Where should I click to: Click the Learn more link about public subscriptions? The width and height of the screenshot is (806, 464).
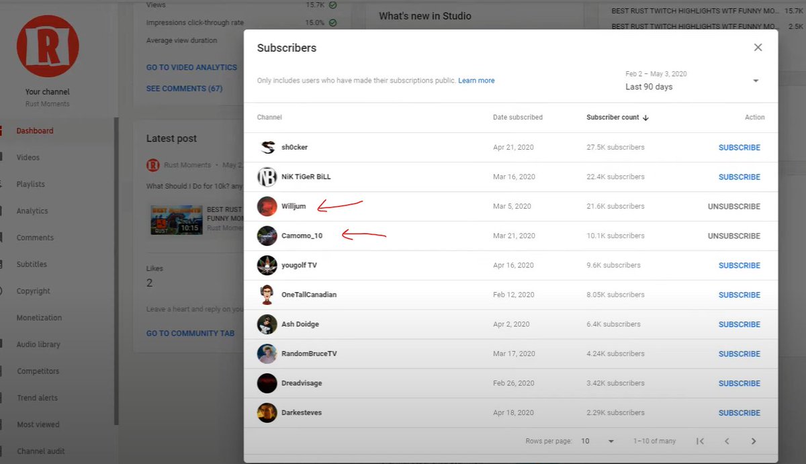point(476,80)
